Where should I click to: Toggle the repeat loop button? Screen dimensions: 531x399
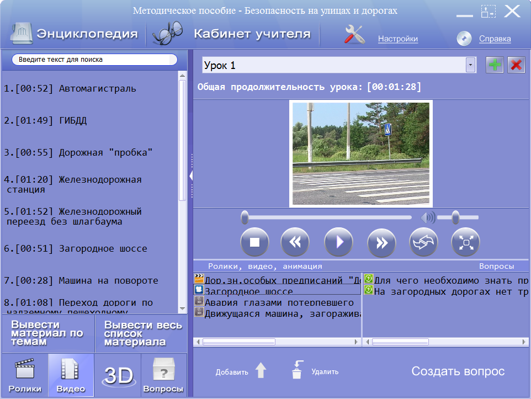coord(423,242)
